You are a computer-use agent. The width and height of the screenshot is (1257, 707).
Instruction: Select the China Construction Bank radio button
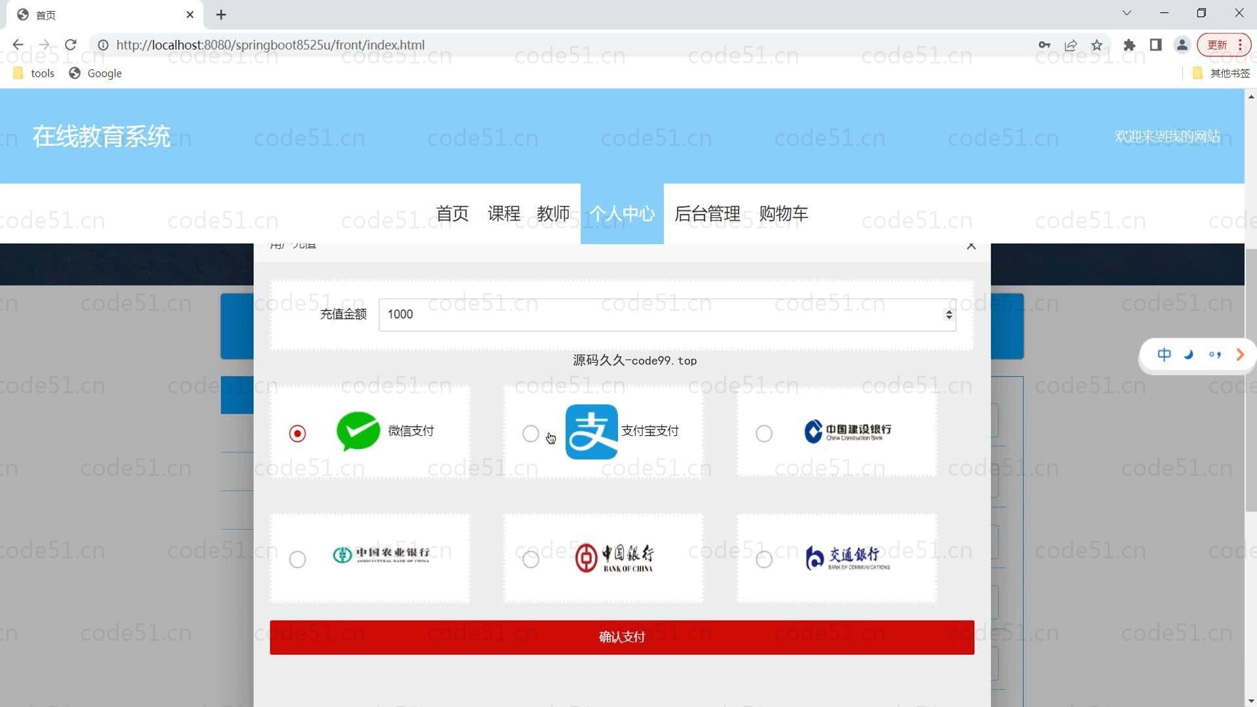pos(763,433)
